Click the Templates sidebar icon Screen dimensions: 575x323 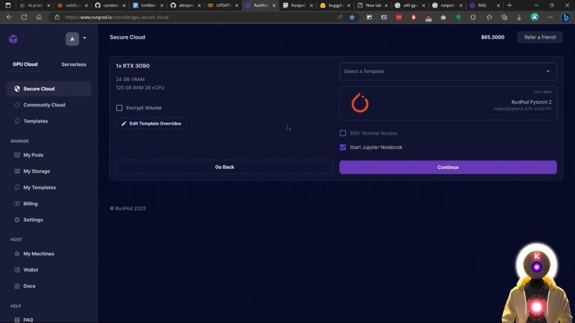[17, 121]
